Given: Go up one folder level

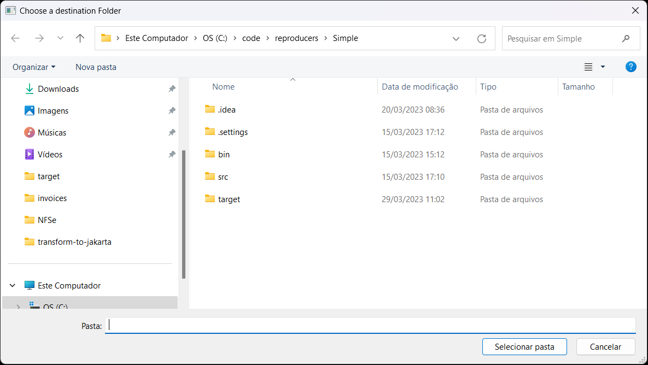Looking at the screenshot, I should coord(80,38).
